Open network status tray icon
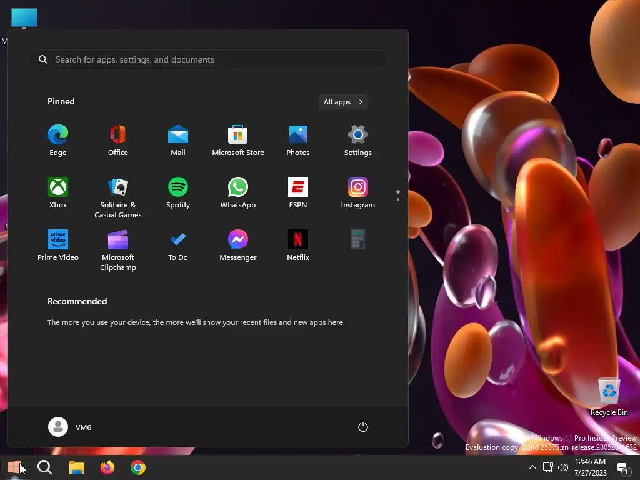The width and height of the screenshot is (640, 480). [x=547, y=467]
